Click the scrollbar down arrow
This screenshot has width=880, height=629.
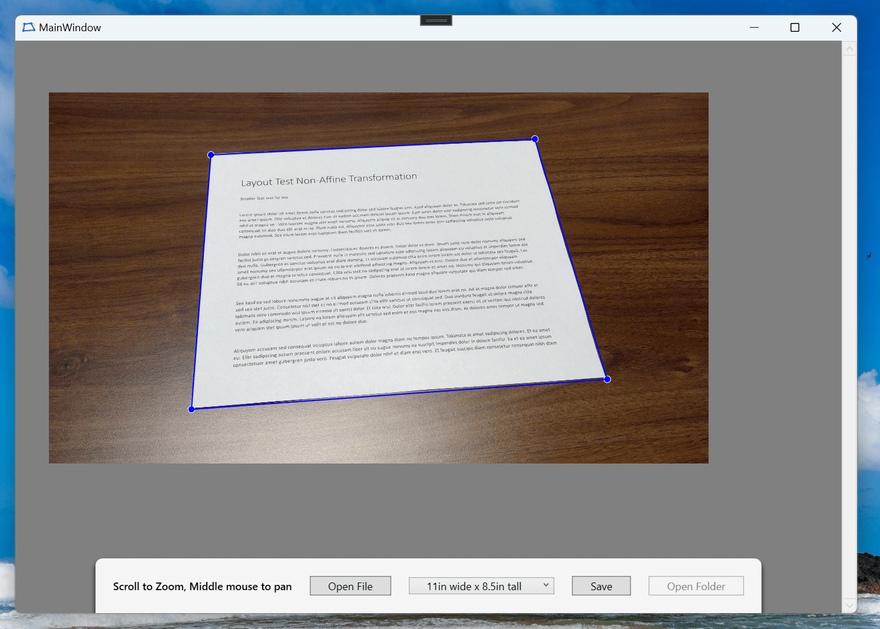coord(849,605)
